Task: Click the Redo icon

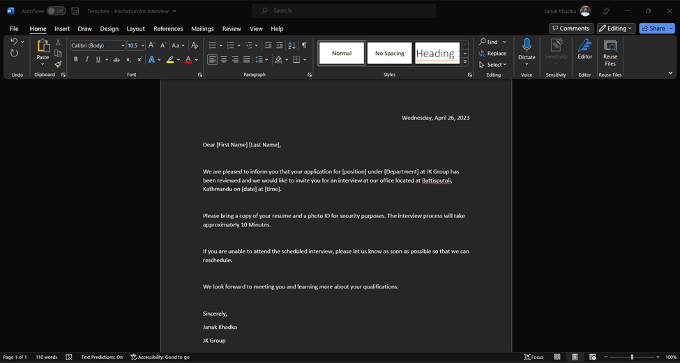Action: (x=14, y=53)
